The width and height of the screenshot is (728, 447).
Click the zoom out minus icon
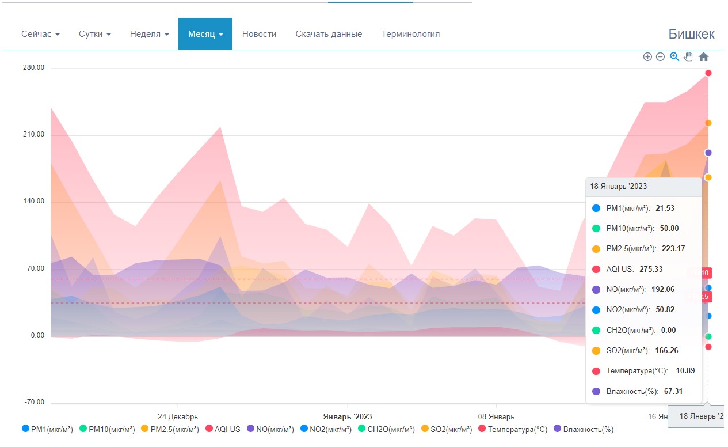coord(660,57)
